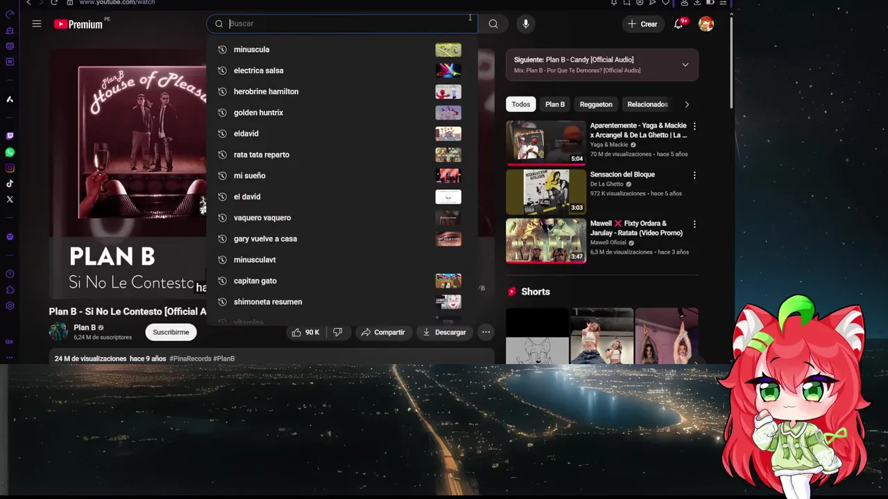Viewport: 888px width, 499px height.
Task: Open the #PinaRecords hashtag link
Action: tap(190, 358)
